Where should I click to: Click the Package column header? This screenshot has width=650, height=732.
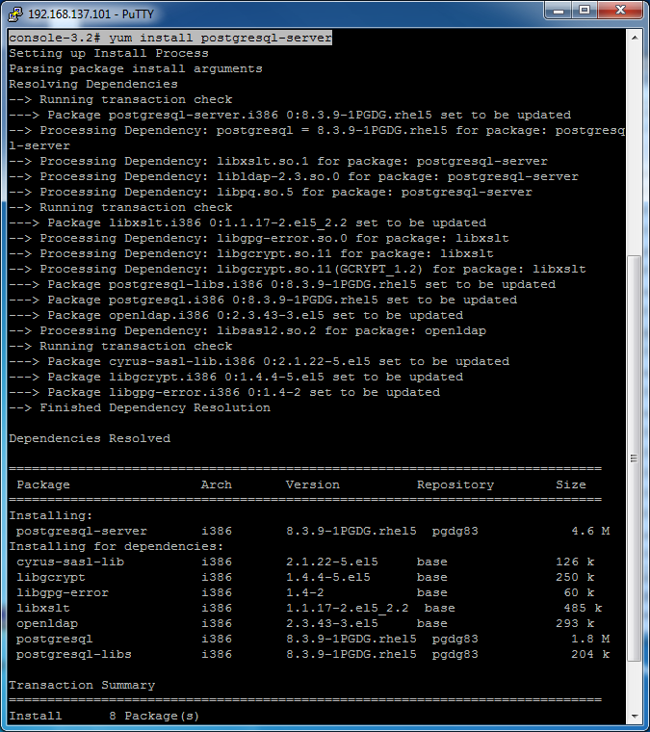pyautogui.click(x=43, y=484)
